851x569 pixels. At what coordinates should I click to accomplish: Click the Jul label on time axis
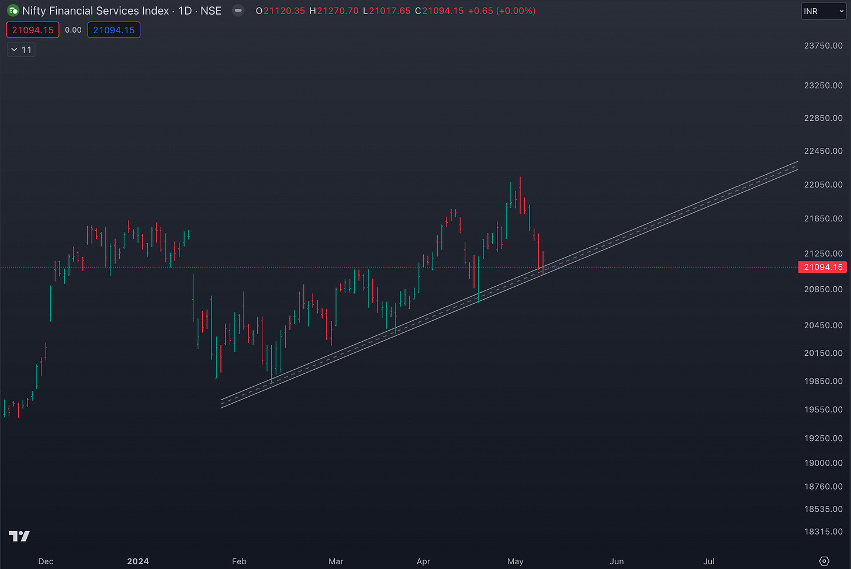(x=709, y=561)
